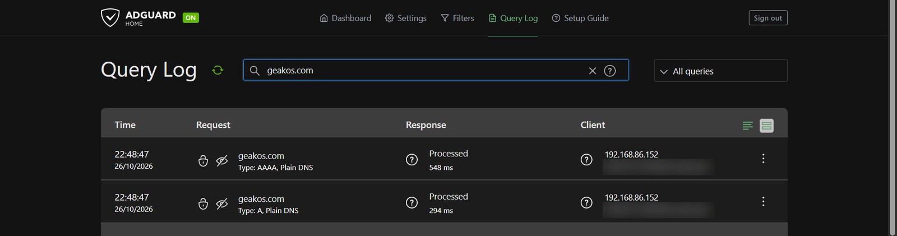
Task: Select the Query Log tab
Action: pyautogui.click(x=513, y=18)
